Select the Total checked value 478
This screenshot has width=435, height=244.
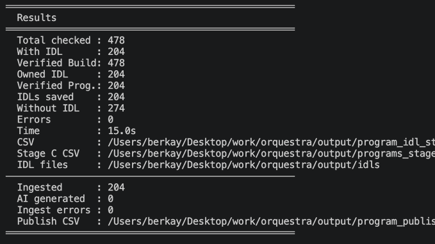point(116,40)
